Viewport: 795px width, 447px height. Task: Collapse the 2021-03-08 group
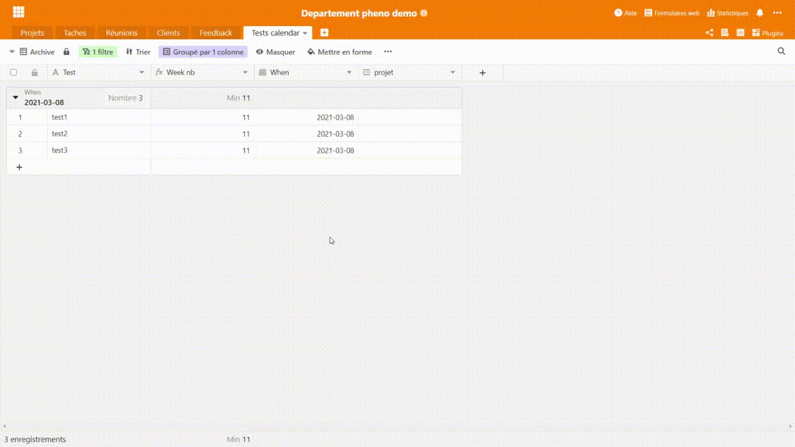click(16, 97)
